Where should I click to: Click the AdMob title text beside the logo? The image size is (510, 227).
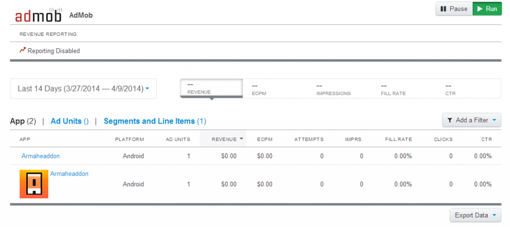click(x=81, y=15)
